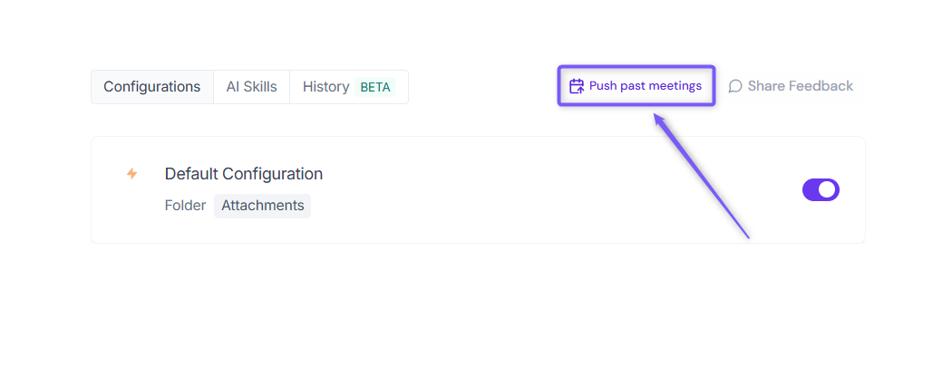Screen dimensions: 952x376
Task: Open the Share Feedback link
Action: (791, 86)
